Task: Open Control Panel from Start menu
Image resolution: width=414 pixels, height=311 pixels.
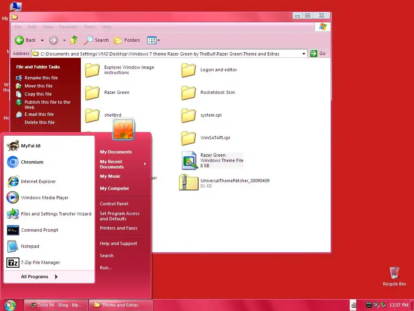Action: 114,204
